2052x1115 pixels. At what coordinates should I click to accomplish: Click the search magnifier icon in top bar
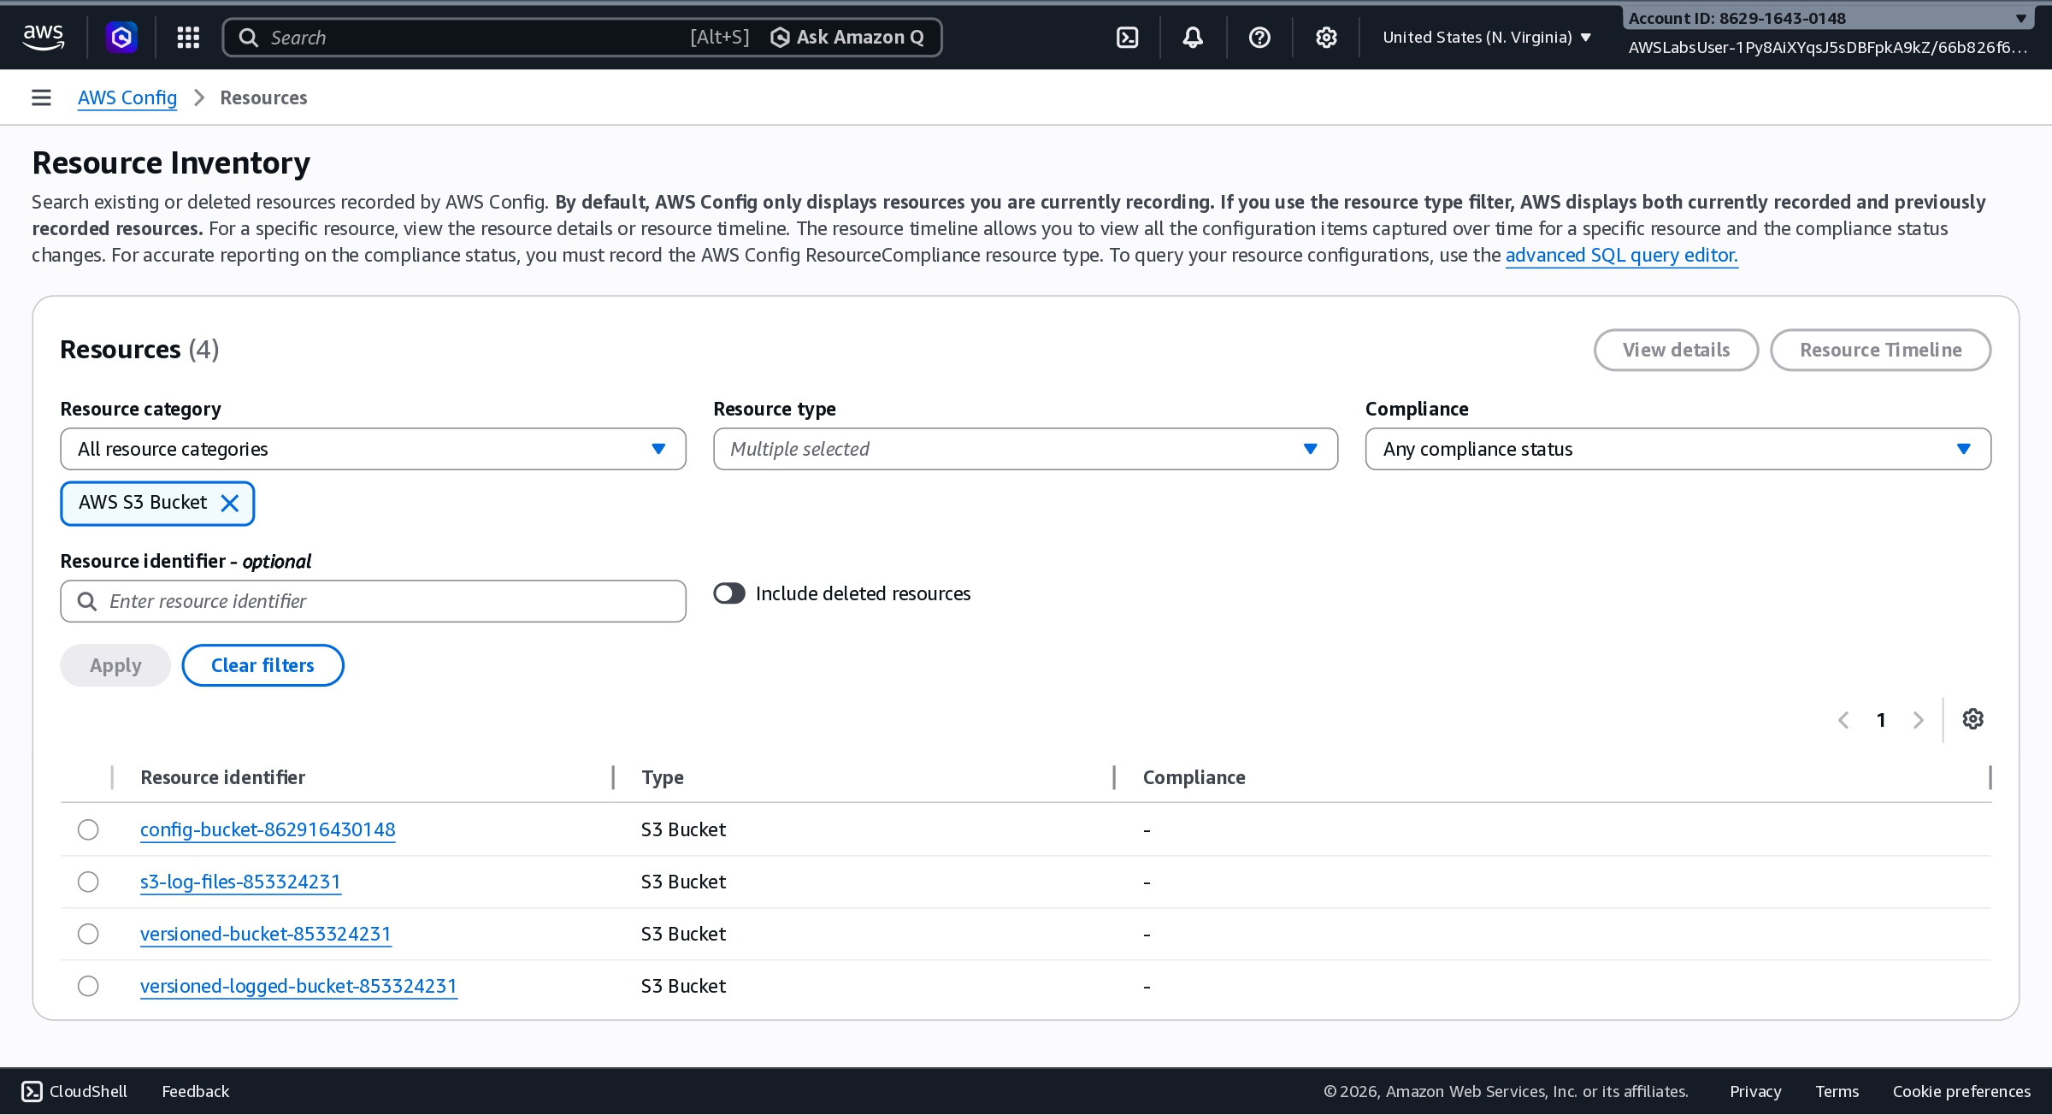(248, 37)
